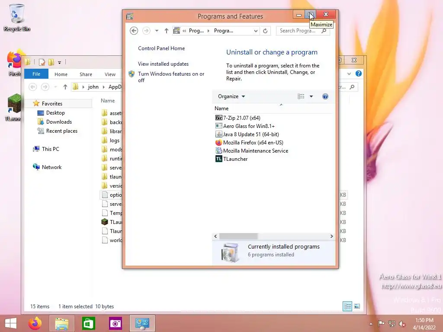
Task: Open File tab in File Explorer
Action: click(36, 74)
